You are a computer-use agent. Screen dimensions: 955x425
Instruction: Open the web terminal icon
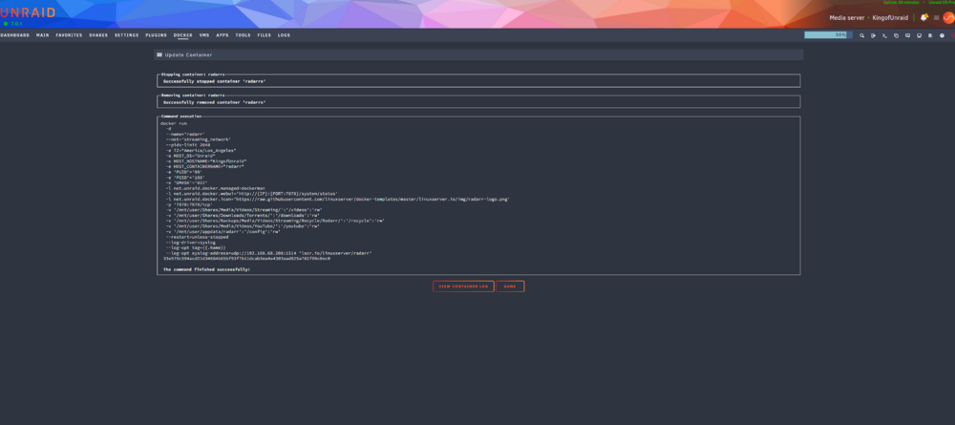pos(884,35)
